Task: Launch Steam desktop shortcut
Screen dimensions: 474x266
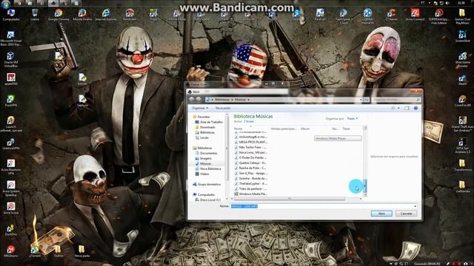Action: click(x=462, y=81)
